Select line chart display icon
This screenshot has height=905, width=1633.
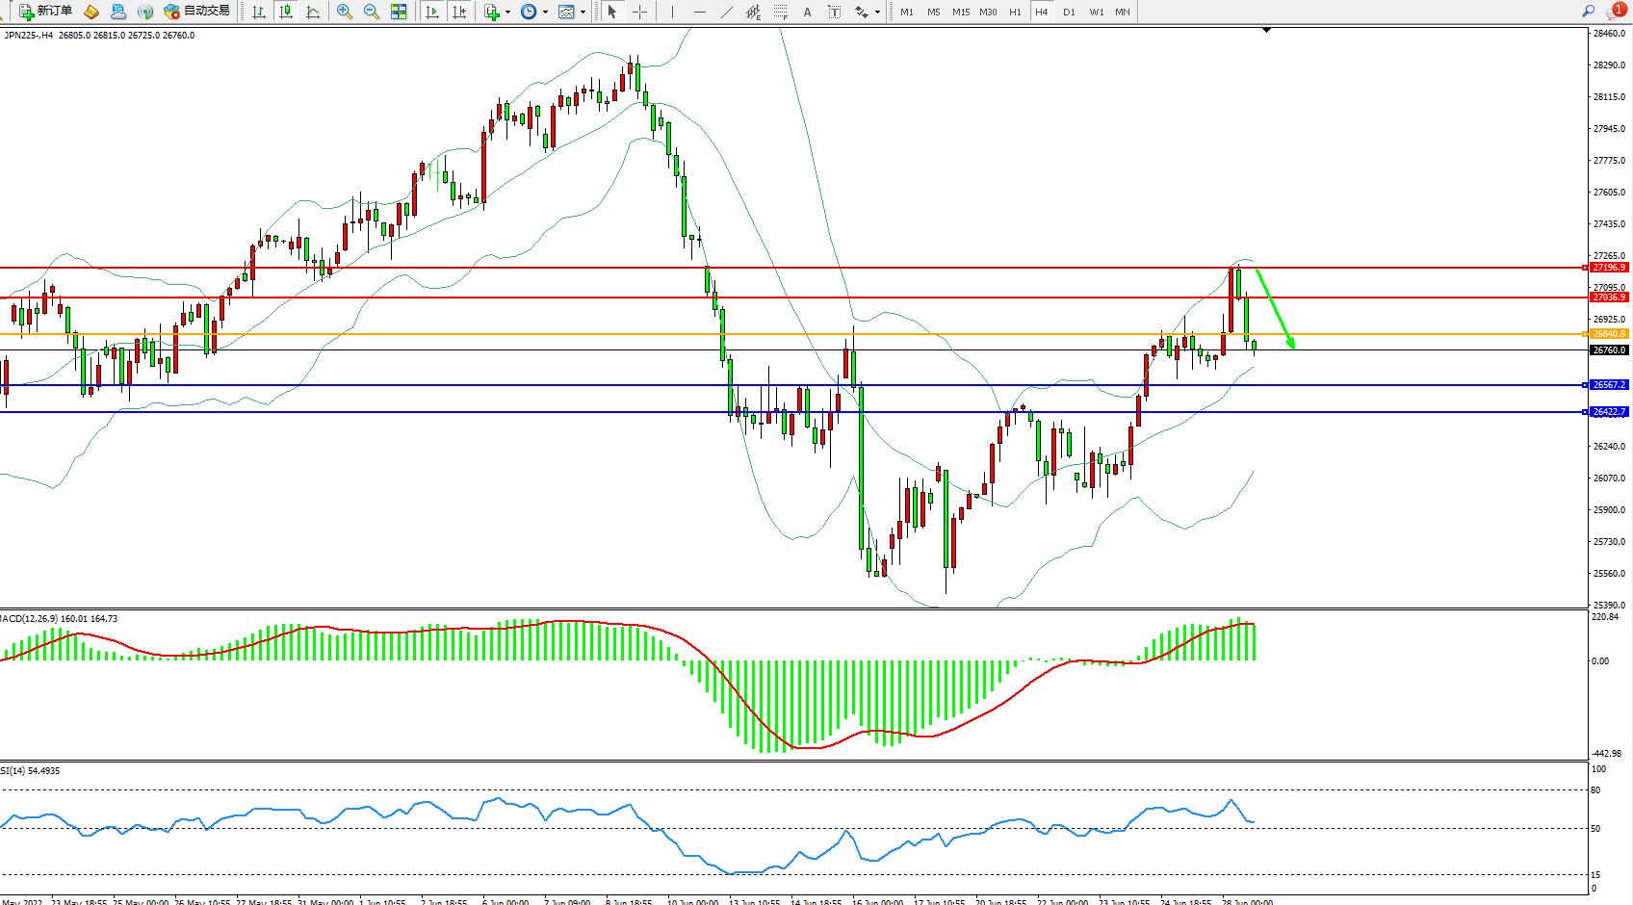click(x=313, y=12)
